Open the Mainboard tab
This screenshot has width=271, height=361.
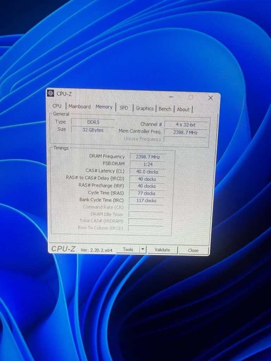(x=79, y=106)
